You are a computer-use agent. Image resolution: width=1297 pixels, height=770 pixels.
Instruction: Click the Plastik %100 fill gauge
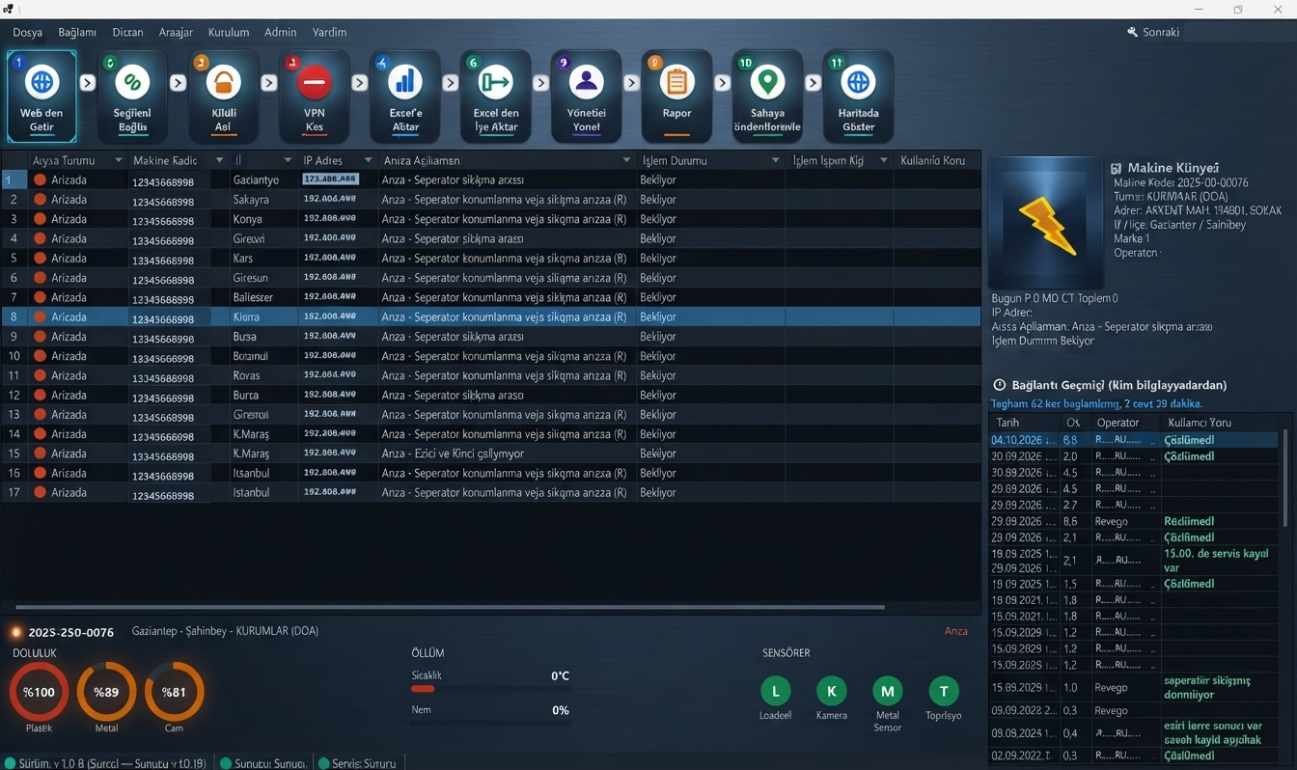coord(40,692)
